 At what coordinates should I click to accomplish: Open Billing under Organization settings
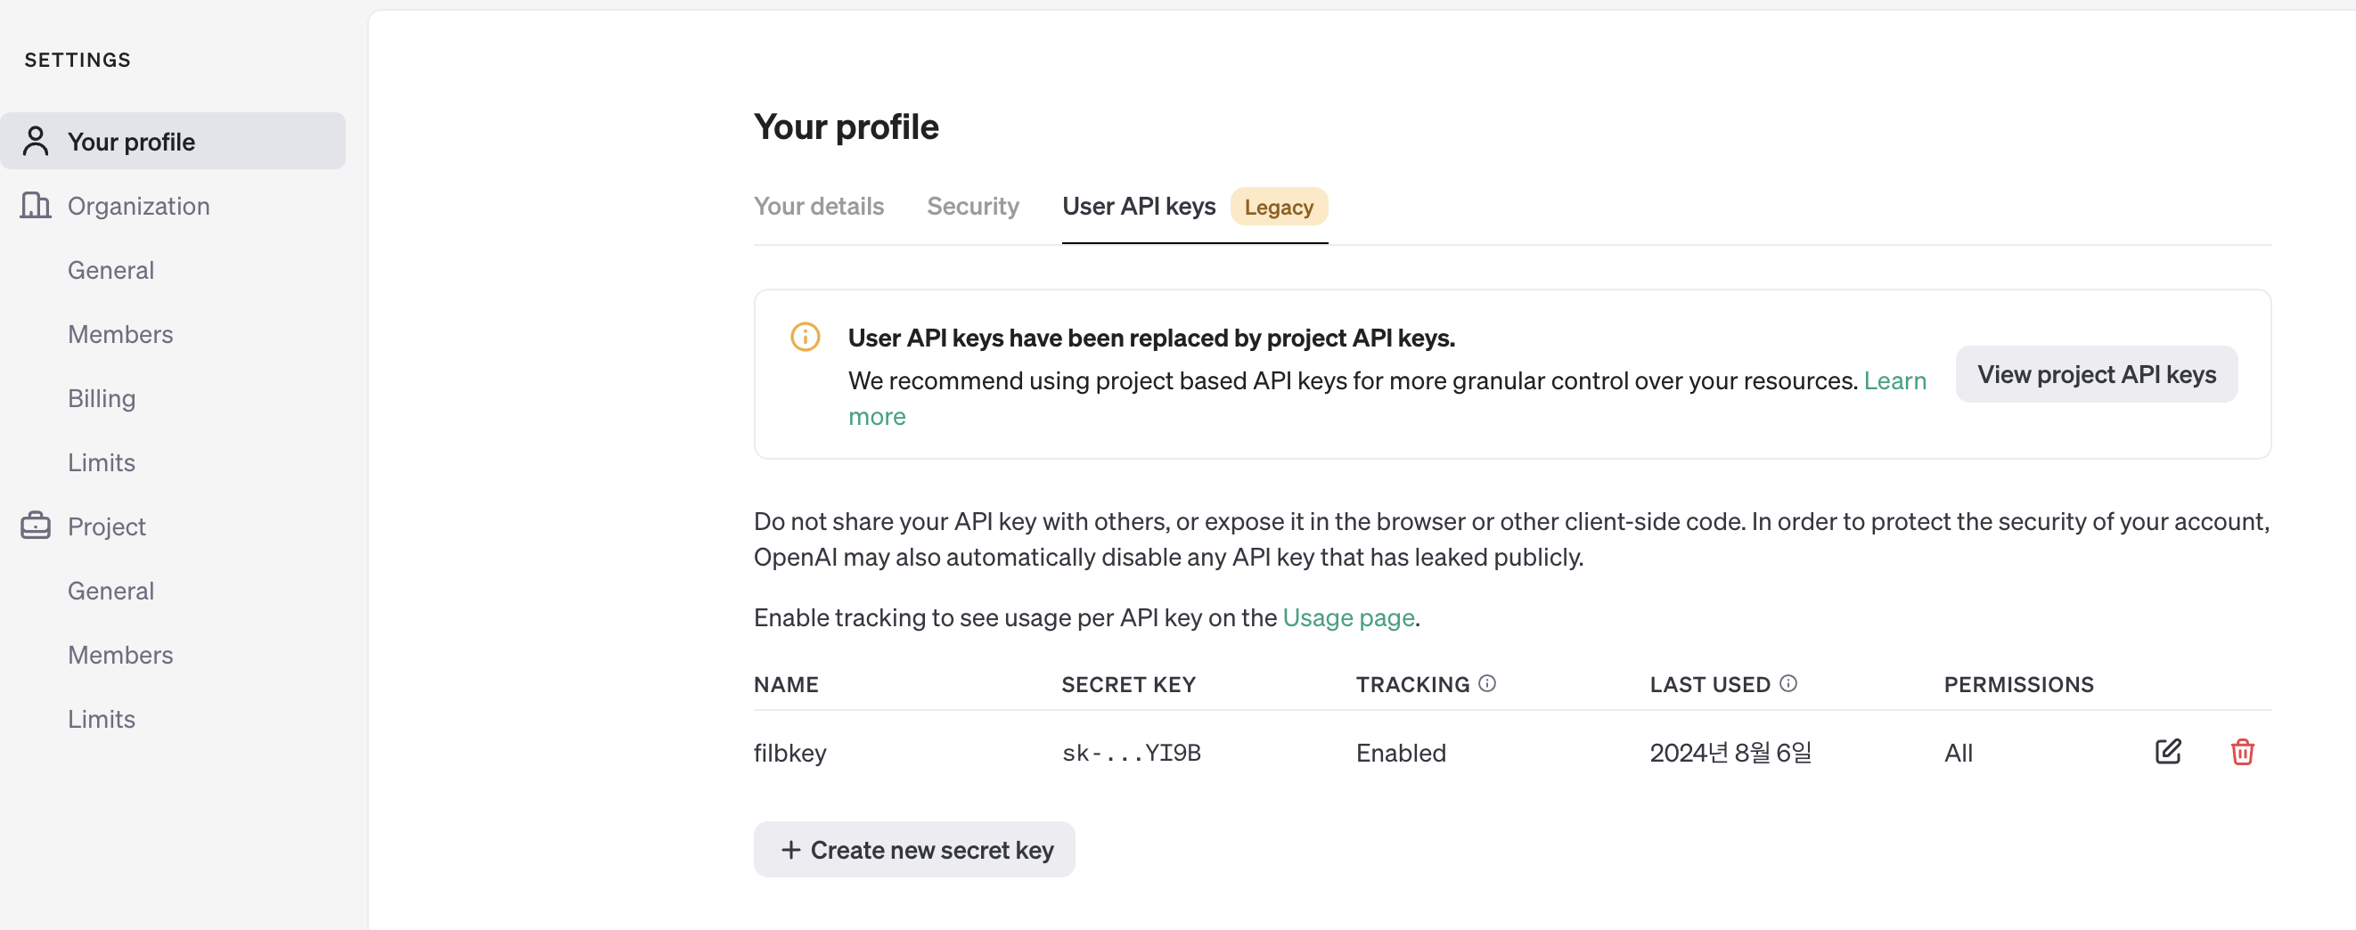click(x=102, y=399)
